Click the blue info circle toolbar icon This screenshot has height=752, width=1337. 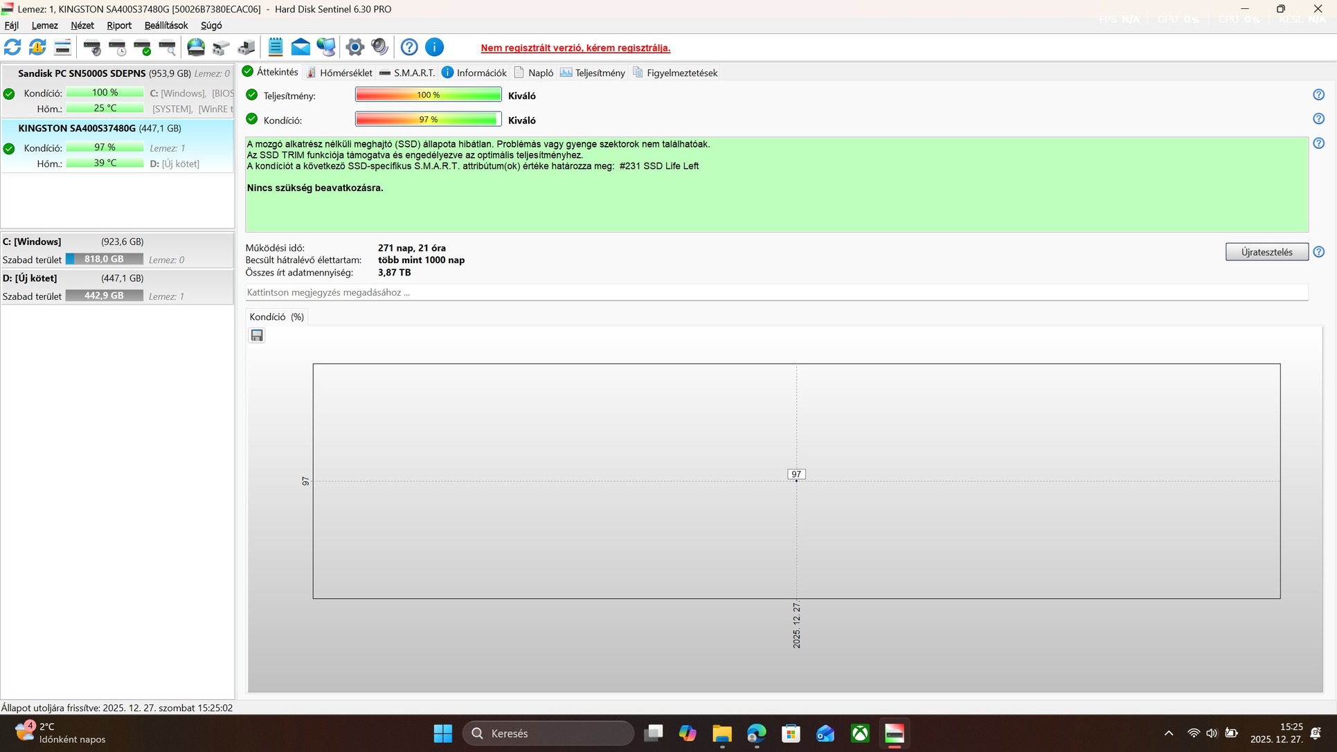pyautogui.click(x=434, y=47)
